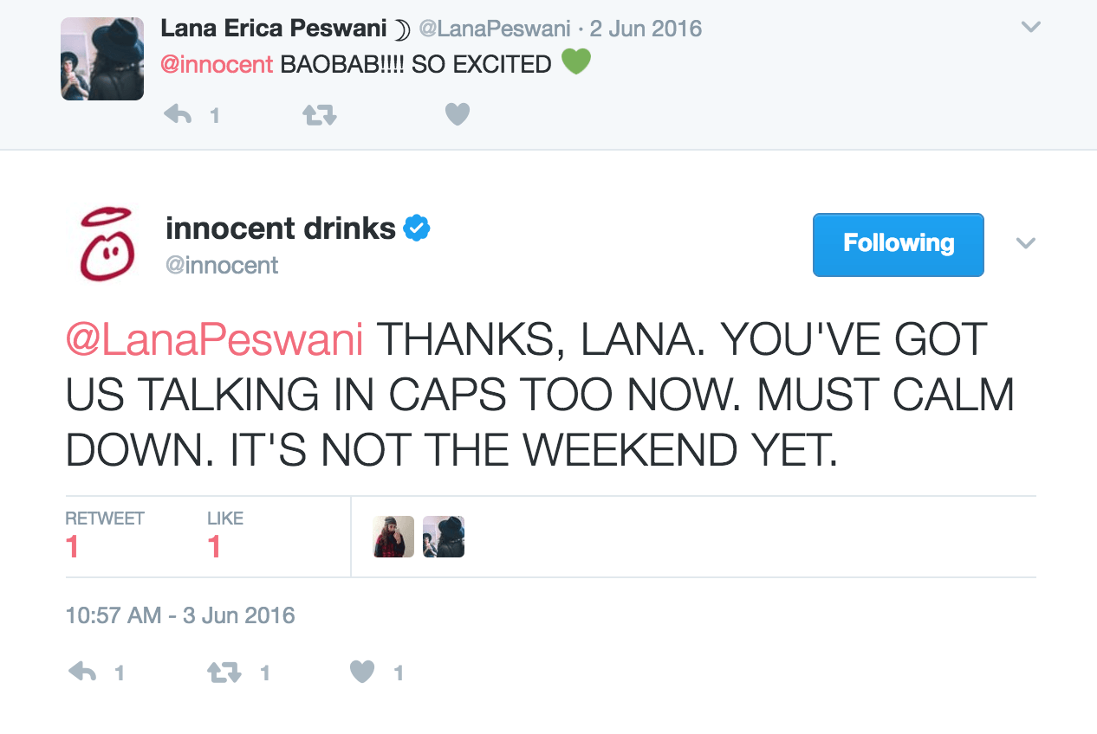This screenshot has width=1097, height=734.
Task: Like Lana's SO EXCITED tweet
Action: (457, 114)
